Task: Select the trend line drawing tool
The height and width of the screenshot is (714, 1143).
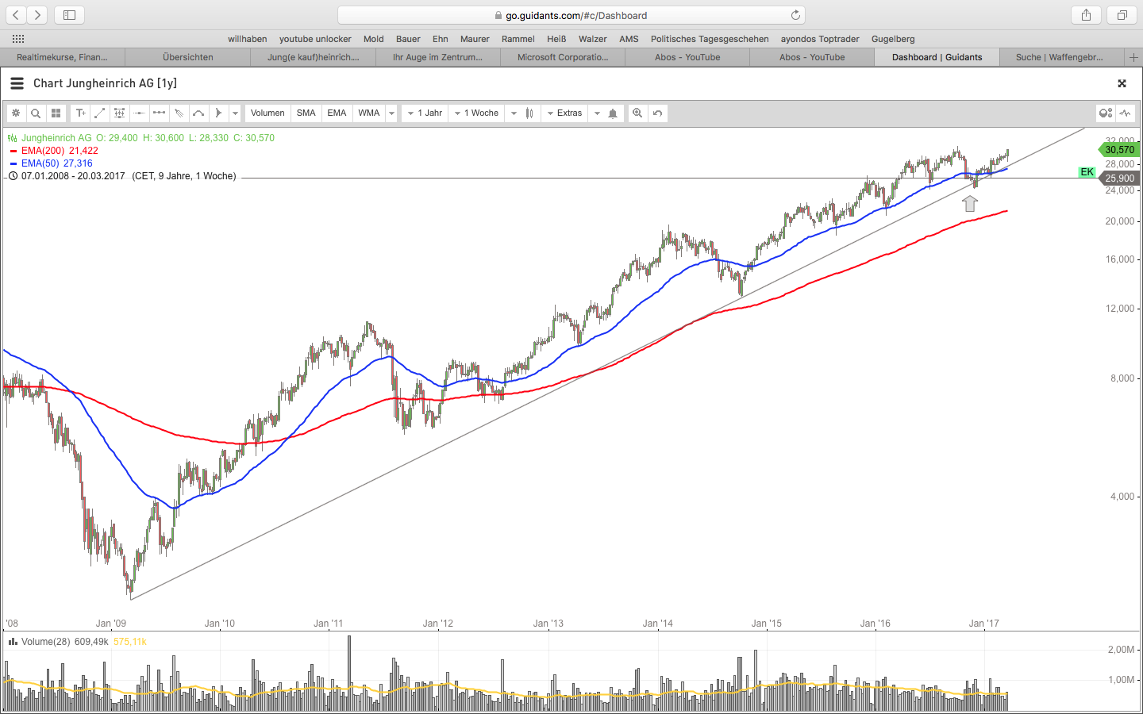Action: (100, 113)
